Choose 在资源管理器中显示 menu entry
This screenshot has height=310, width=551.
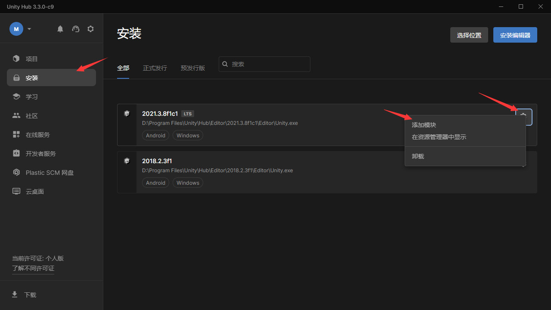tap(465, 137)
